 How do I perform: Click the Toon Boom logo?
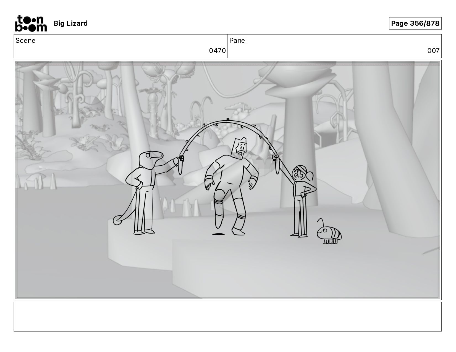pos(31,23)
